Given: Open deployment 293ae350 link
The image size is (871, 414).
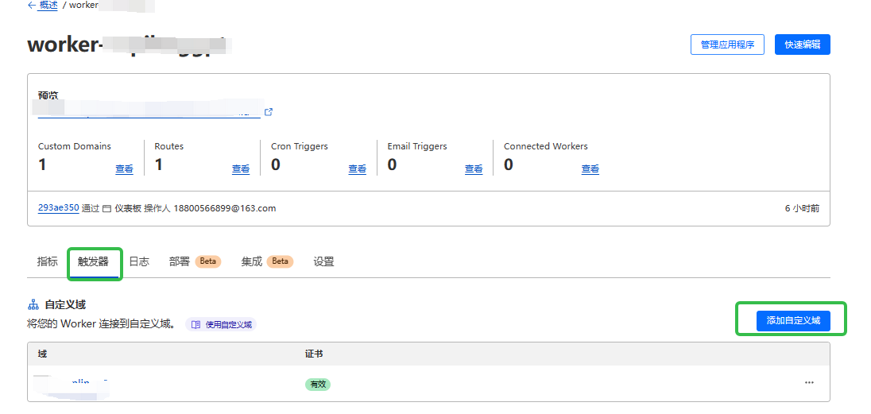Looking at the screenshot, I should pyautogui.click(x=58, y=208).
